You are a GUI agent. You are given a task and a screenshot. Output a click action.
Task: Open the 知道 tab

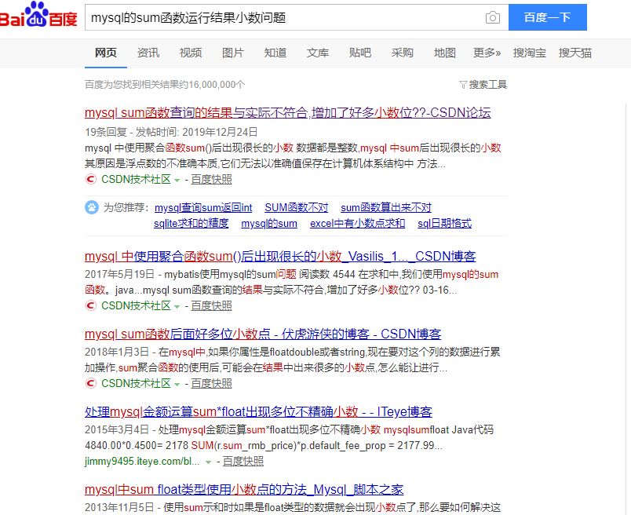(275, 53)
